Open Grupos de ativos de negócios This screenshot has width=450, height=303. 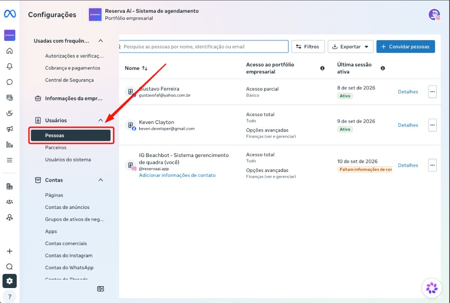tap(75, 219)
